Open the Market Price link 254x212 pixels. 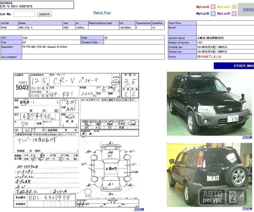[102, 12]
